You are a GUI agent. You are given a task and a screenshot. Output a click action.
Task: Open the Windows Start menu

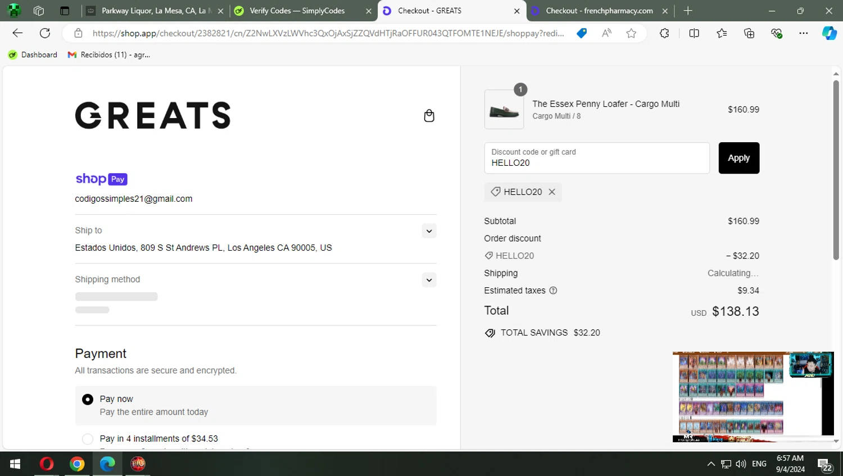[15, 464]
